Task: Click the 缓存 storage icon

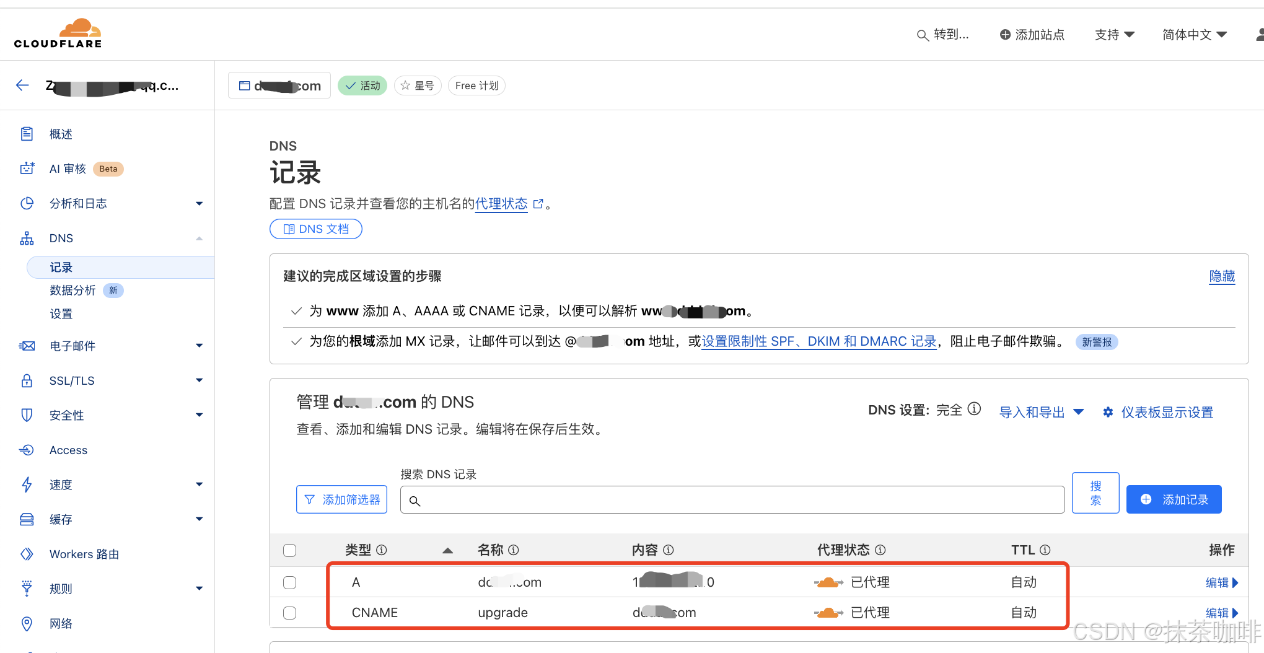Action: pos(27,519)
